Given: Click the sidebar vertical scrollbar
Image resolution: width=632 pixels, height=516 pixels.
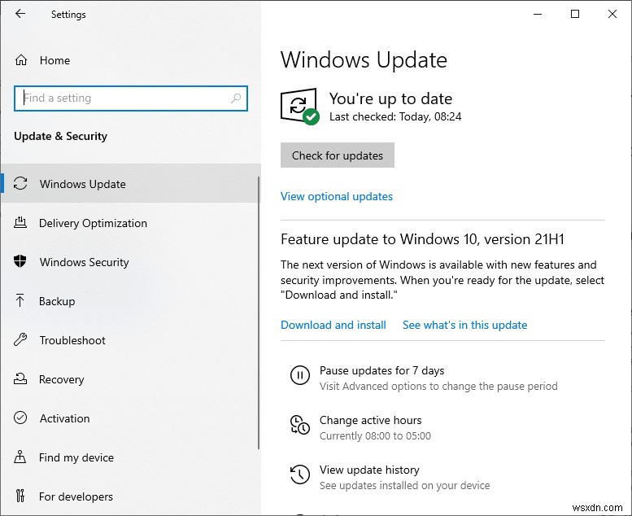Looking at the screenshot, I should [259, 309].
